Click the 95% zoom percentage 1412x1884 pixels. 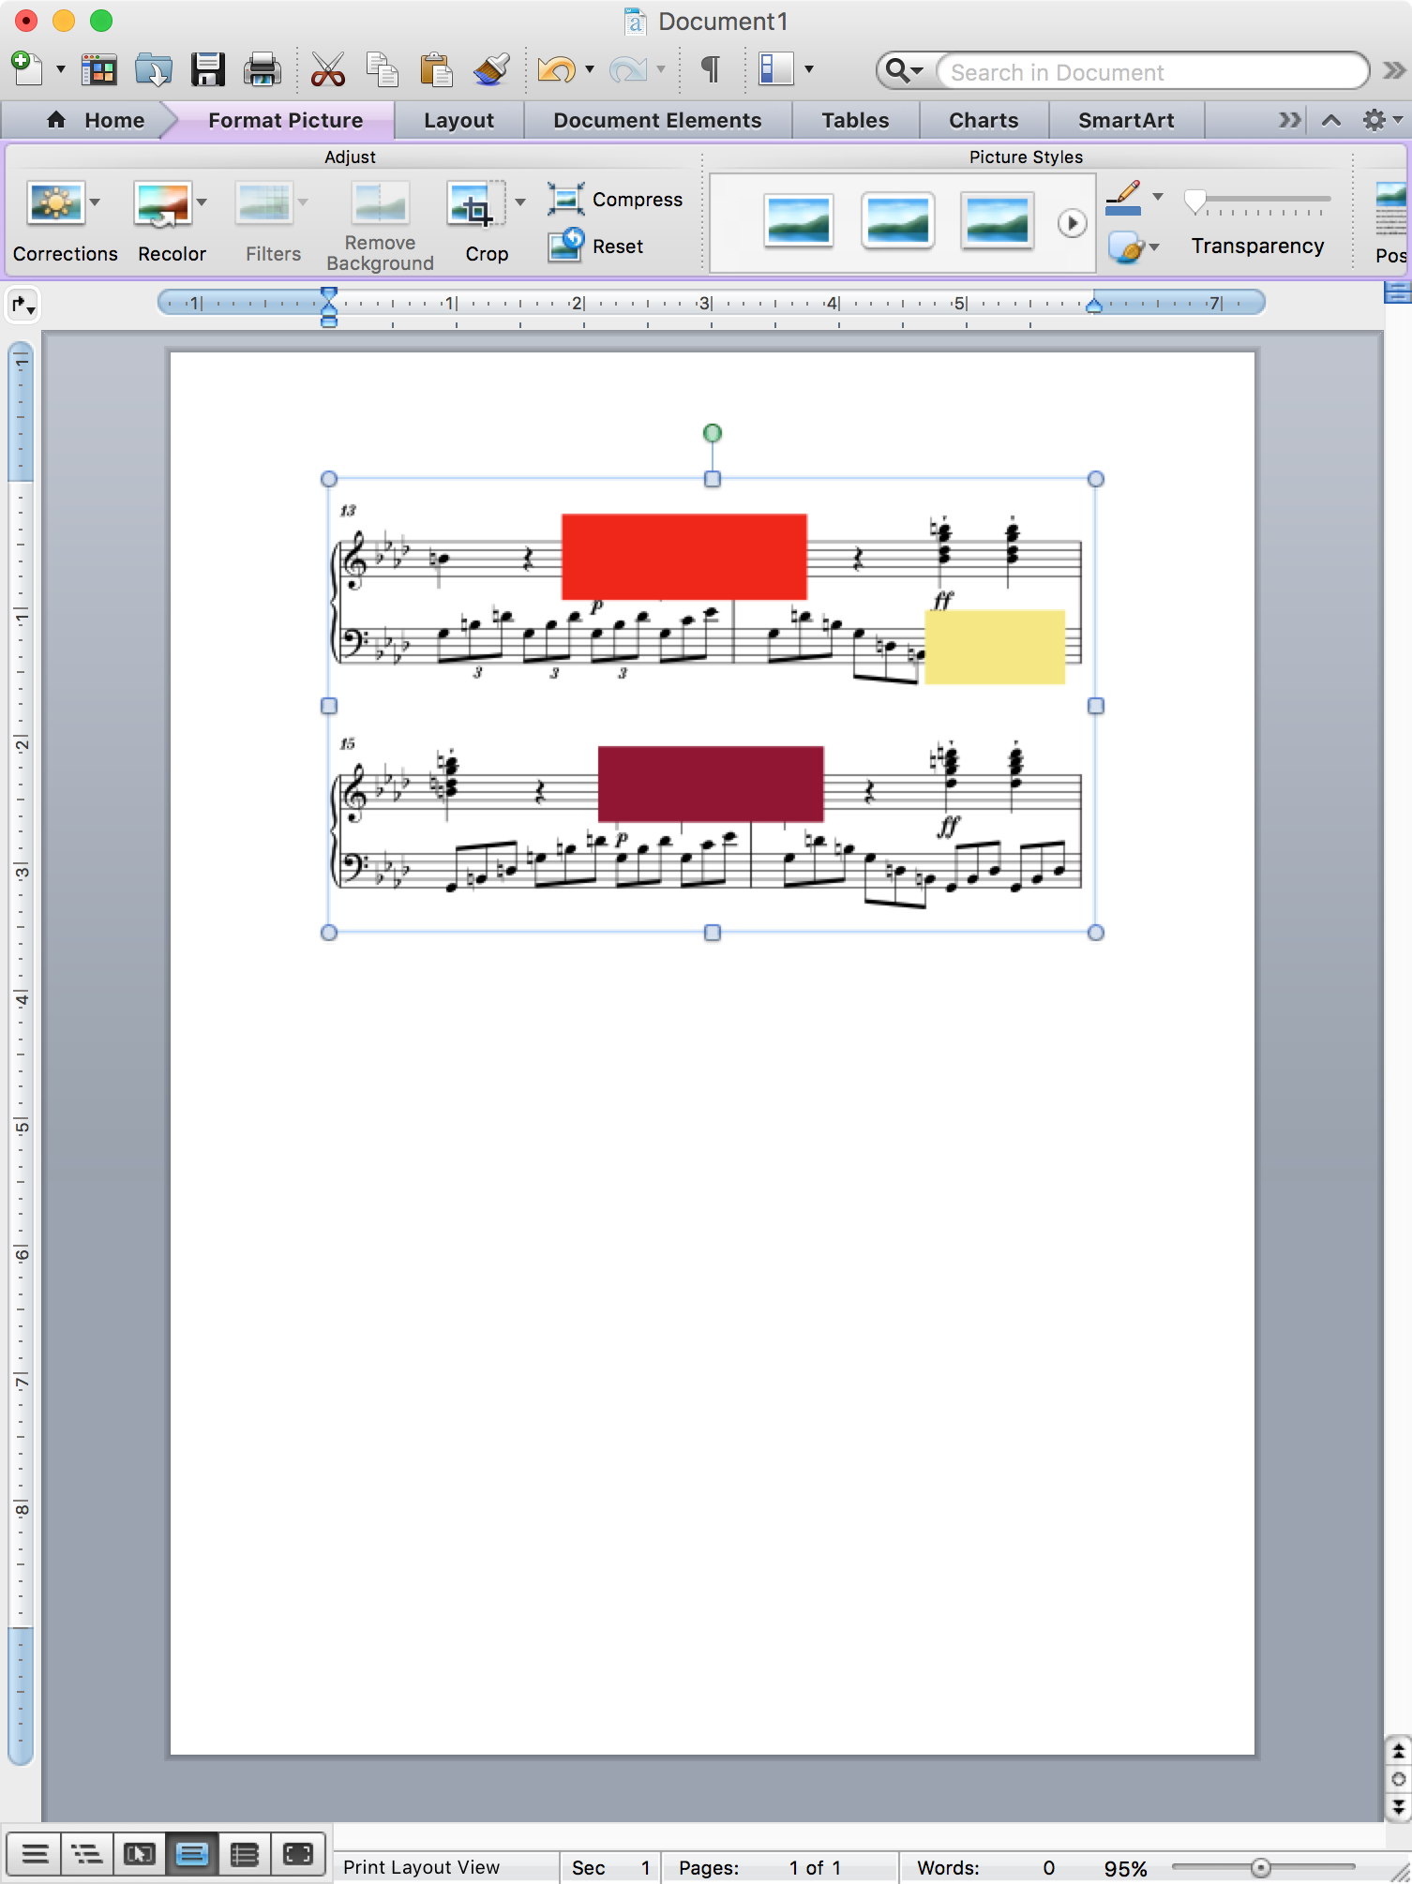click(x=1125, y=1868)
